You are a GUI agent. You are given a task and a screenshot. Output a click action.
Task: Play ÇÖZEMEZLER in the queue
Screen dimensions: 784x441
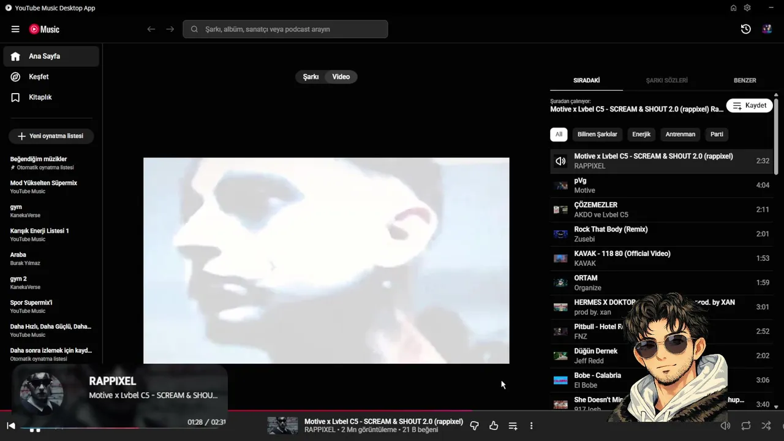(x=661, y=209)
